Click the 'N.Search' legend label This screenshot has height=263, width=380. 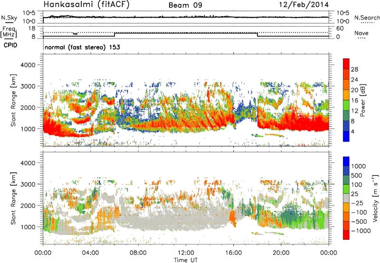click(367, 18)
